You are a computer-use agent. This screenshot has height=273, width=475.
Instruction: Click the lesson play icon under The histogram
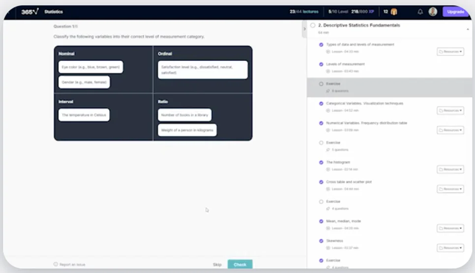click(328, 169)
